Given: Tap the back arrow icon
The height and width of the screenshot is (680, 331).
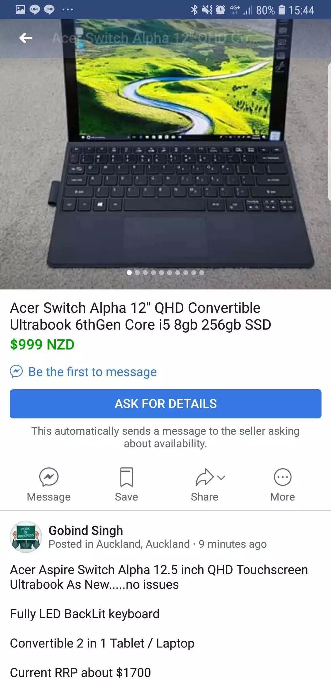Looking at the screenshot, I should pyautogui.click(x=26, y=38).
